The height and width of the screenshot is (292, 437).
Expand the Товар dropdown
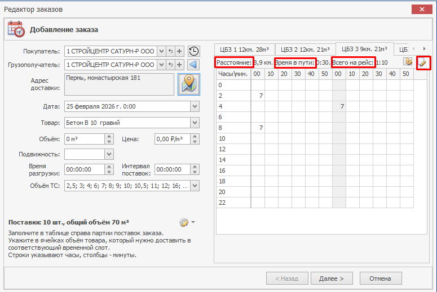(195, 123)
